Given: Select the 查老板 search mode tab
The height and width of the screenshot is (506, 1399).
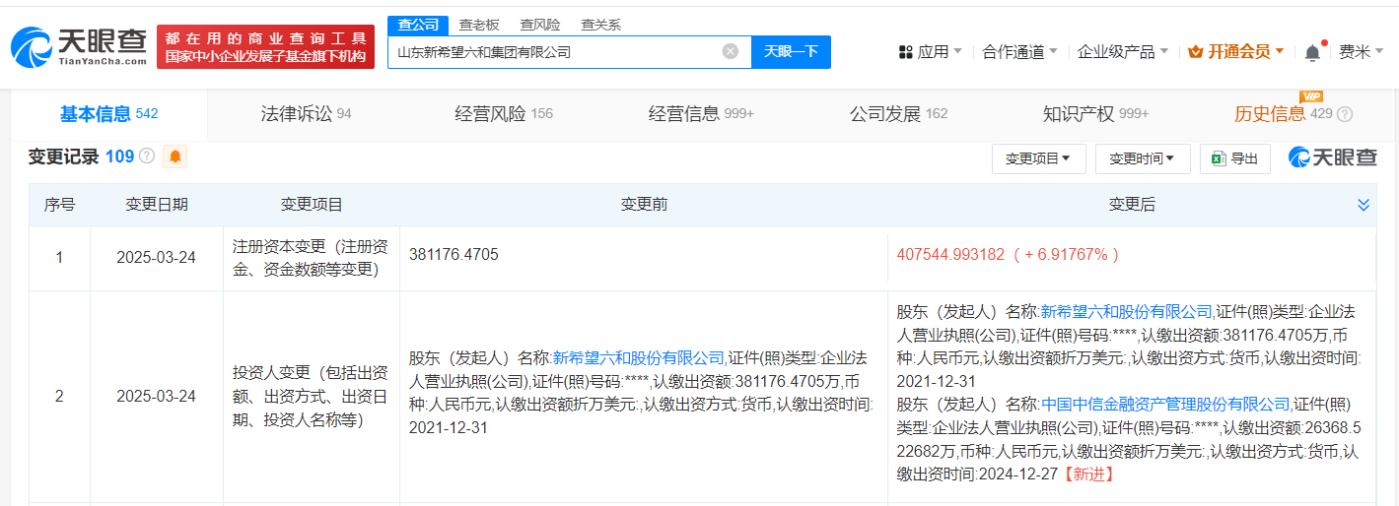Looking at the screenshot, I should pos(479,25).
